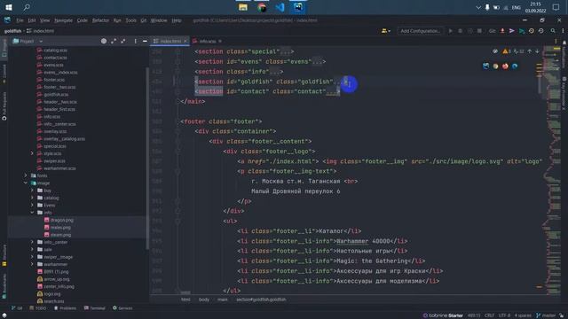Collapse the info folder

pyautogui.click(x=32, y=213)
